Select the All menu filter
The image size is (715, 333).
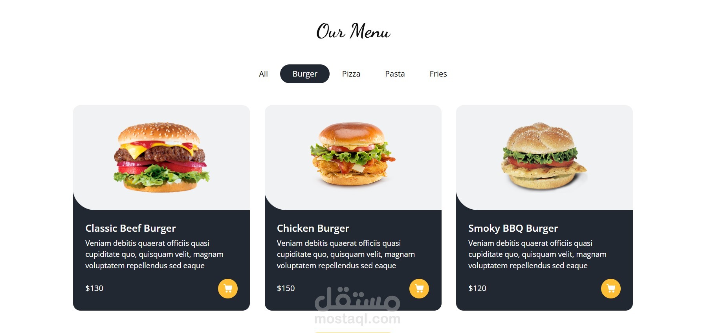point(263,74)
